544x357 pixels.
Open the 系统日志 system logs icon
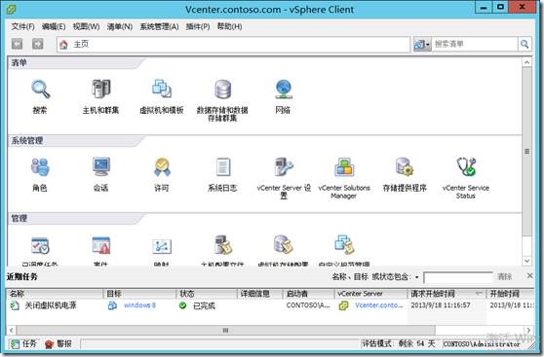(222, 166)
